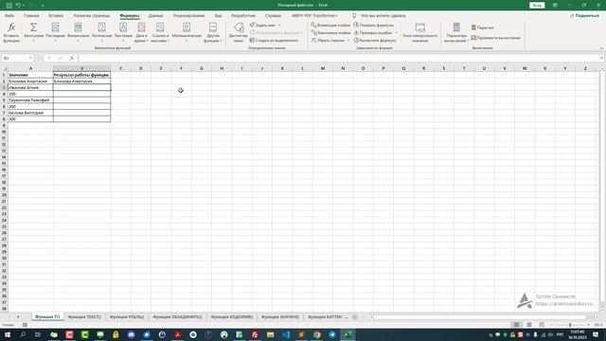Click Trace Precedents icon
The image size is (606, 341).
tap(313, 25)
